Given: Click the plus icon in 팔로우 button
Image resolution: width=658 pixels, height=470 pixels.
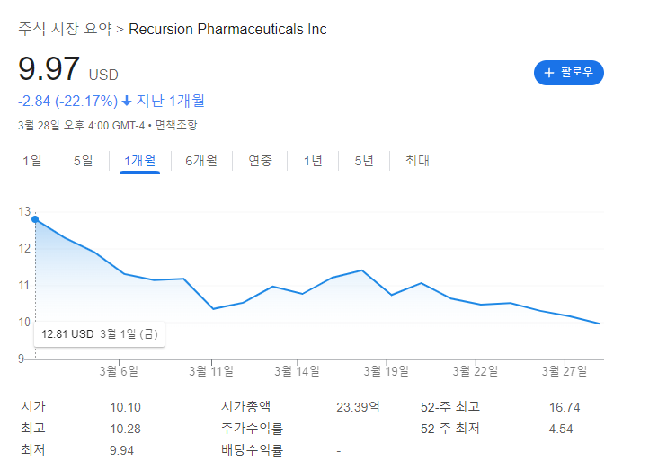Looking at the screenshot, I should (548, 73).
